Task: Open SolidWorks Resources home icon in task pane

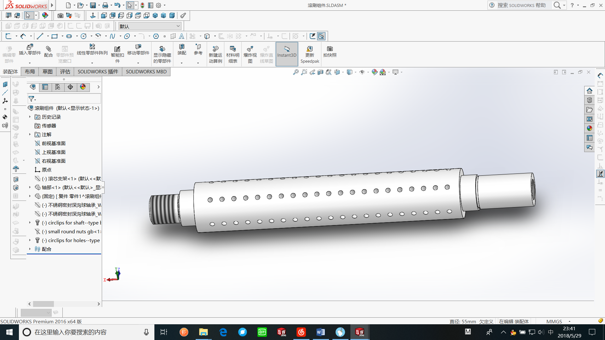Action: (x=589, y=91)
